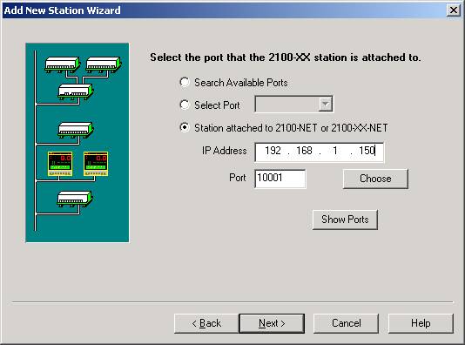Close the wizard with the X button
The image size is (465, 345).
454,10
